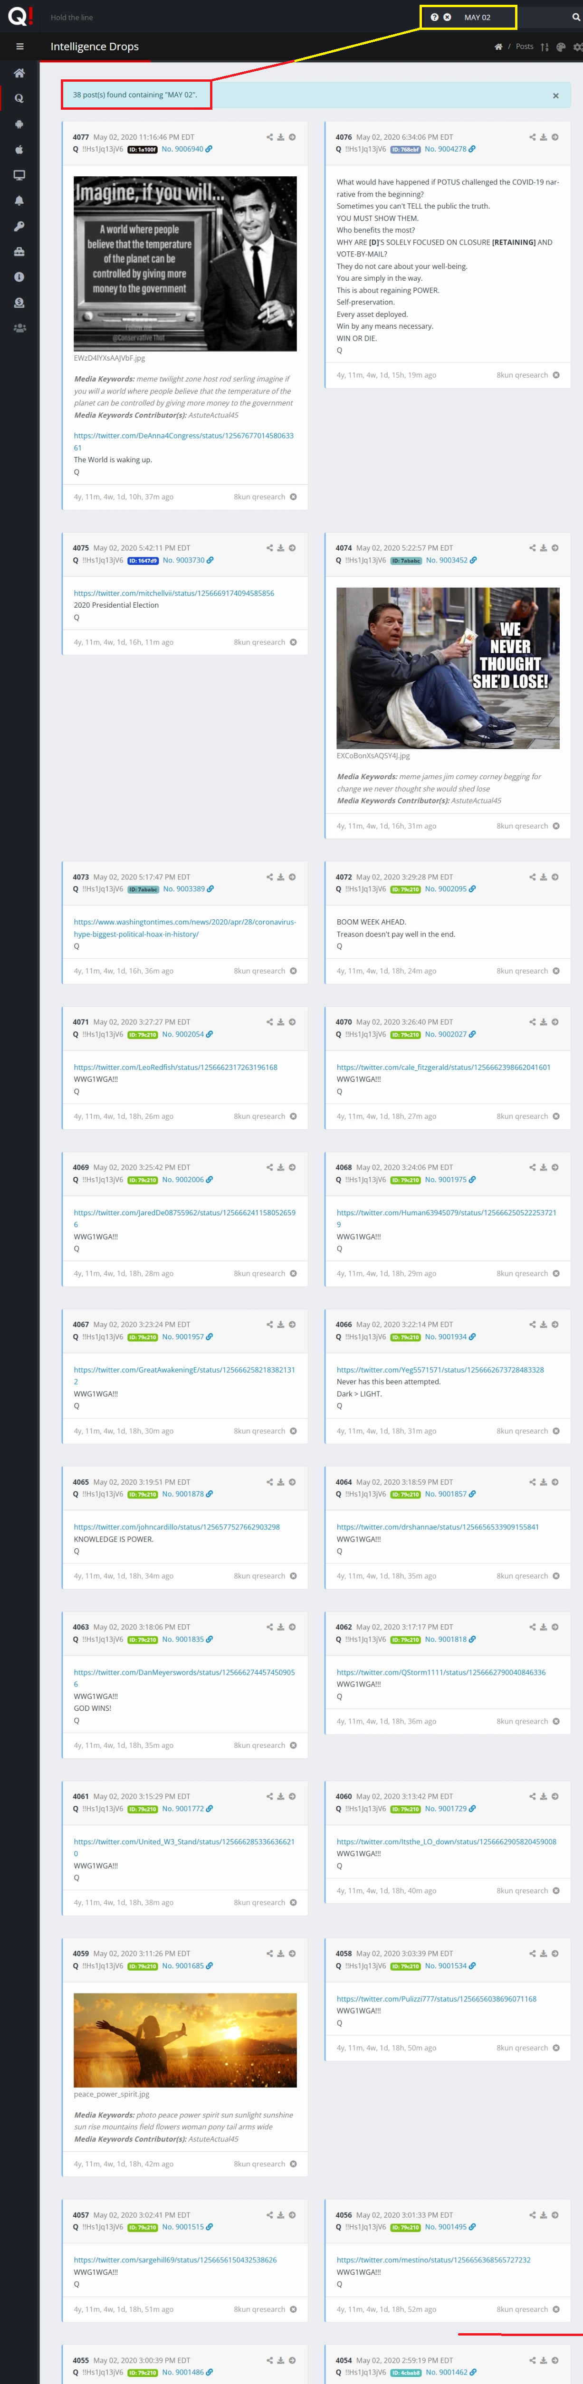
Task: Click ID 79c210 badge on post 4072
Action: (405, 889)
